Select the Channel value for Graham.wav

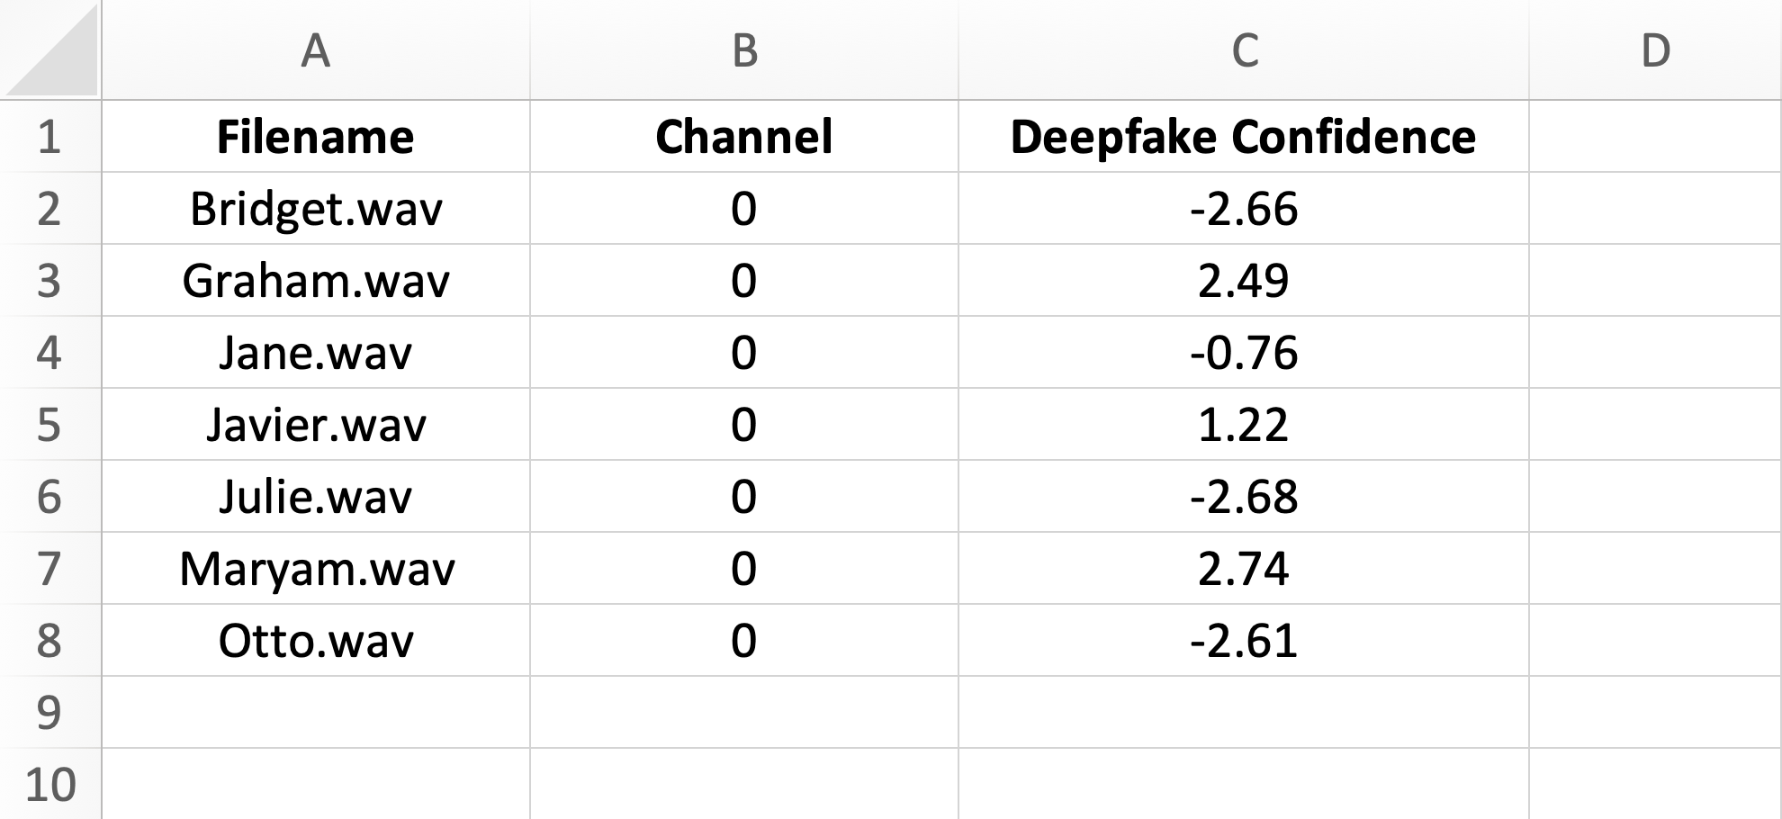(x=744, y=280)
